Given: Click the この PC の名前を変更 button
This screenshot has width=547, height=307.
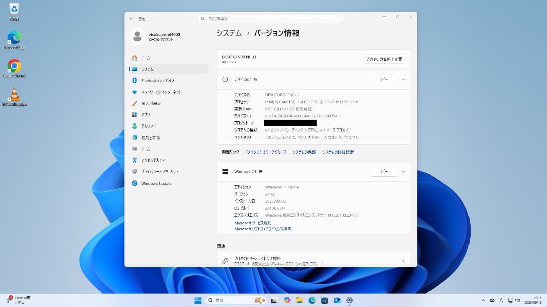Looking at the screenshot, I should pyautogui.click(x=384, y=59).
